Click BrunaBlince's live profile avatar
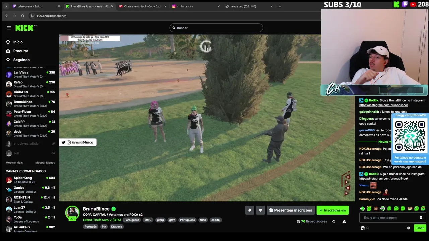The width and height of the screenshot is (429, 241). tap(72, 213)
